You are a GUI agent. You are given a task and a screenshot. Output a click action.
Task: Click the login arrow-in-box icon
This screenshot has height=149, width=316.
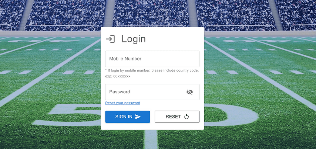pos(110,39)
